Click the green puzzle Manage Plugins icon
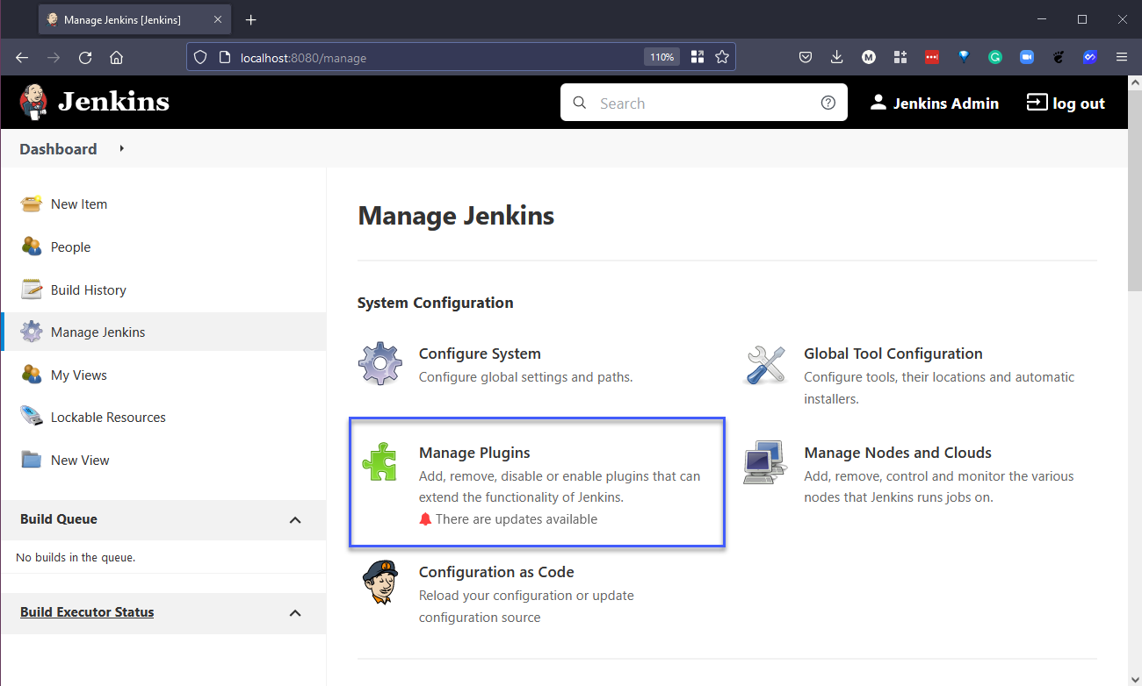Viewport: 1142px width, 686px height. (379, 462)
